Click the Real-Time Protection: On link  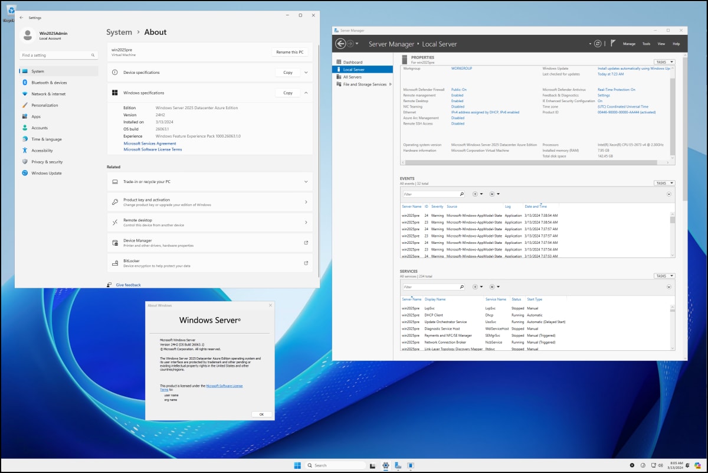tap(617, 90)
